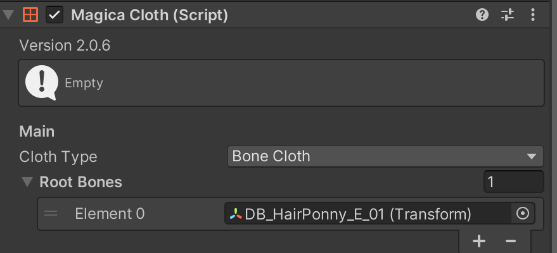Add a root bone with the plus button

point(479,241)
